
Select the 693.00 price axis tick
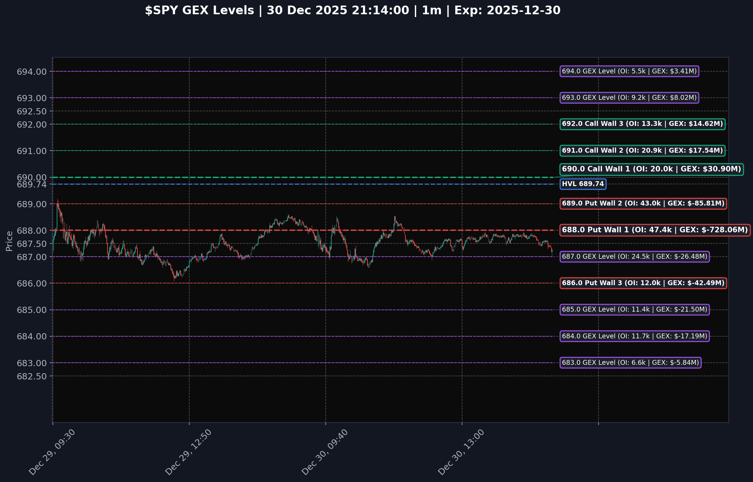point(32,98)
